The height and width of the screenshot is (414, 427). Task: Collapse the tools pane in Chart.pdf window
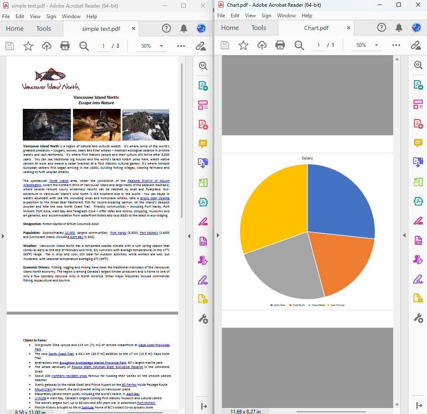coord(419,406)
